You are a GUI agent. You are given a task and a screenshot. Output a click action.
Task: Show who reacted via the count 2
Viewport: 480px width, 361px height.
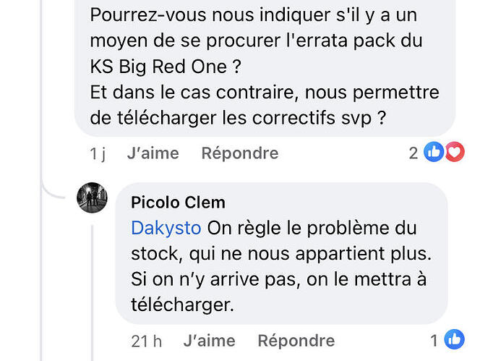pos(413,153)
